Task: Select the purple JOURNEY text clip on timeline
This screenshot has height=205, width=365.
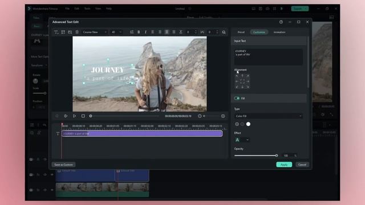Action: pyautogui.click(x=142, y=134)
